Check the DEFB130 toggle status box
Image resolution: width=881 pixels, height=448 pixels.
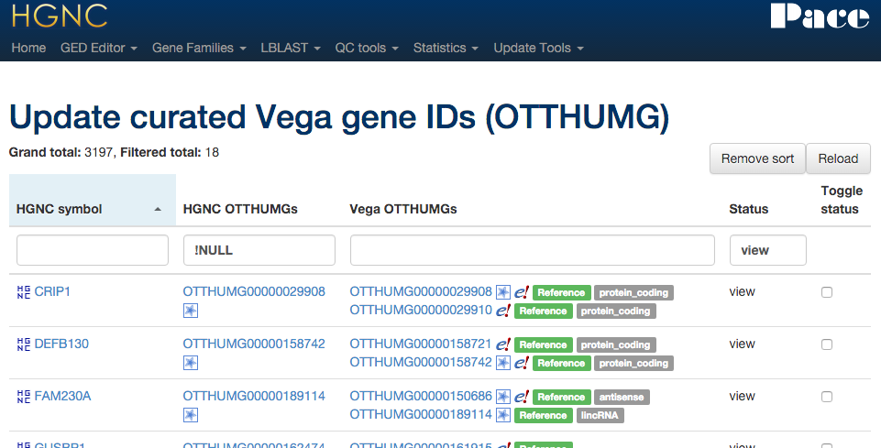click(x=827, y=344)
